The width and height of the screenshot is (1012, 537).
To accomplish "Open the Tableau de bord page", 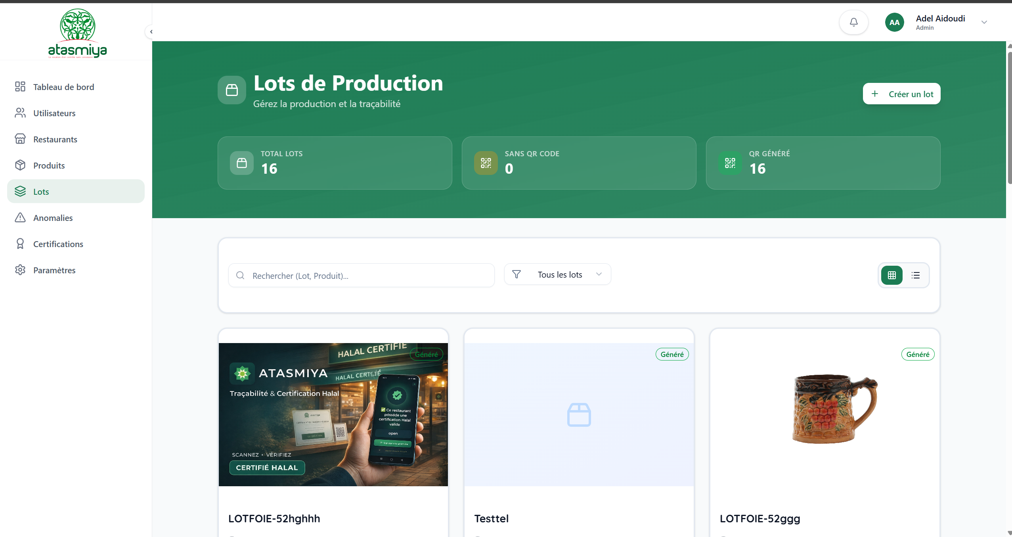I will click(x=63, y=87).
